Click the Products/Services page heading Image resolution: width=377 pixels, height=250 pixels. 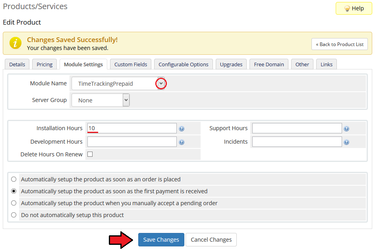click(x=35, y=6)
